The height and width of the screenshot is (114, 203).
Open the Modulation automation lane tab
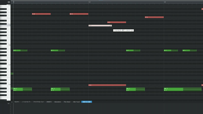click(x=58, y=102)
